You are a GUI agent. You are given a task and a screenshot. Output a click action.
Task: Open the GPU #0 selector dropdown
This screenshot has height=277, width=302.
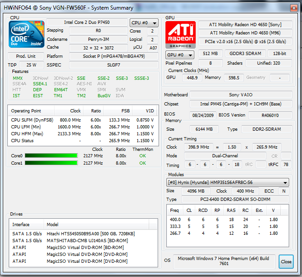(x=180, y=55)
